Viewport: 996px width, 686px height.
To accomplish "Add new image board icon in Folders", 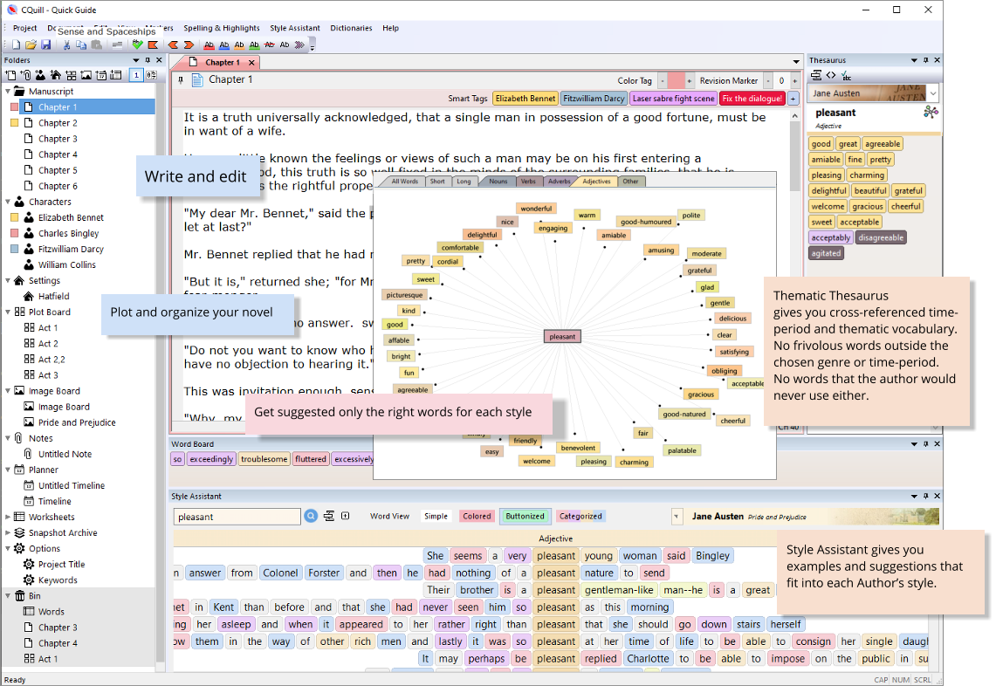I will pyautogui.click(x=86, y=76).
